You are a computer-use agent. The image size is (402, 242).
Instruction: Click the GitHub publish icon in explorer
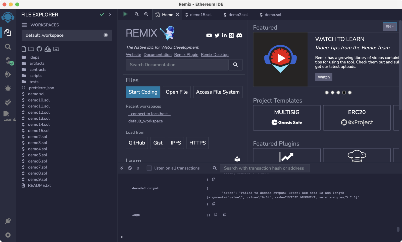(39, 49)
